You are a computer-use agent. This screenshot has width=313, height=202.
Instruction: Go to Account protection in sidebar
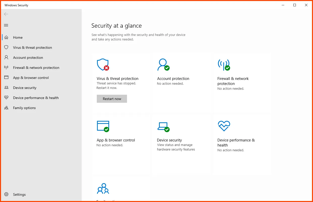(42, 58)
